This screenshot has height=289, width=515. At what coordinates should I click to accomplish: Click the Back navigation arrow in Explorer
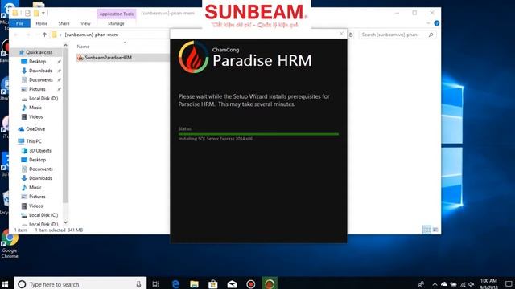16,35
